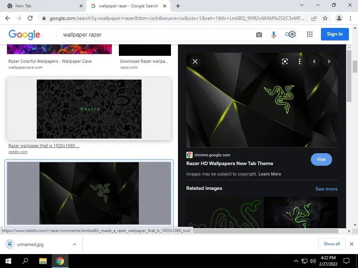This screenshot has width=358, height=268.
Task: Open notification center icon
Action: click(346, 261)
